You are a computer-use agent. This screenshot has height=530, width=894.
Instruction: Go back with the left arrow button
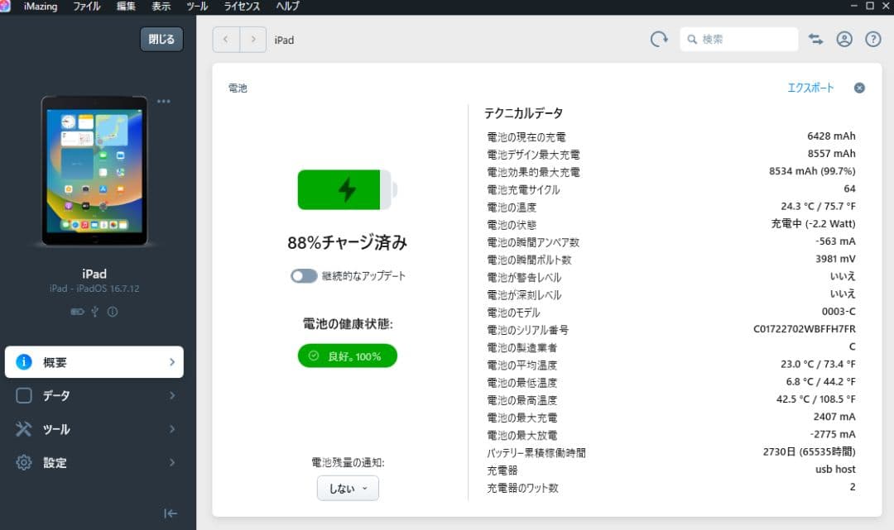tap(226, 40)
